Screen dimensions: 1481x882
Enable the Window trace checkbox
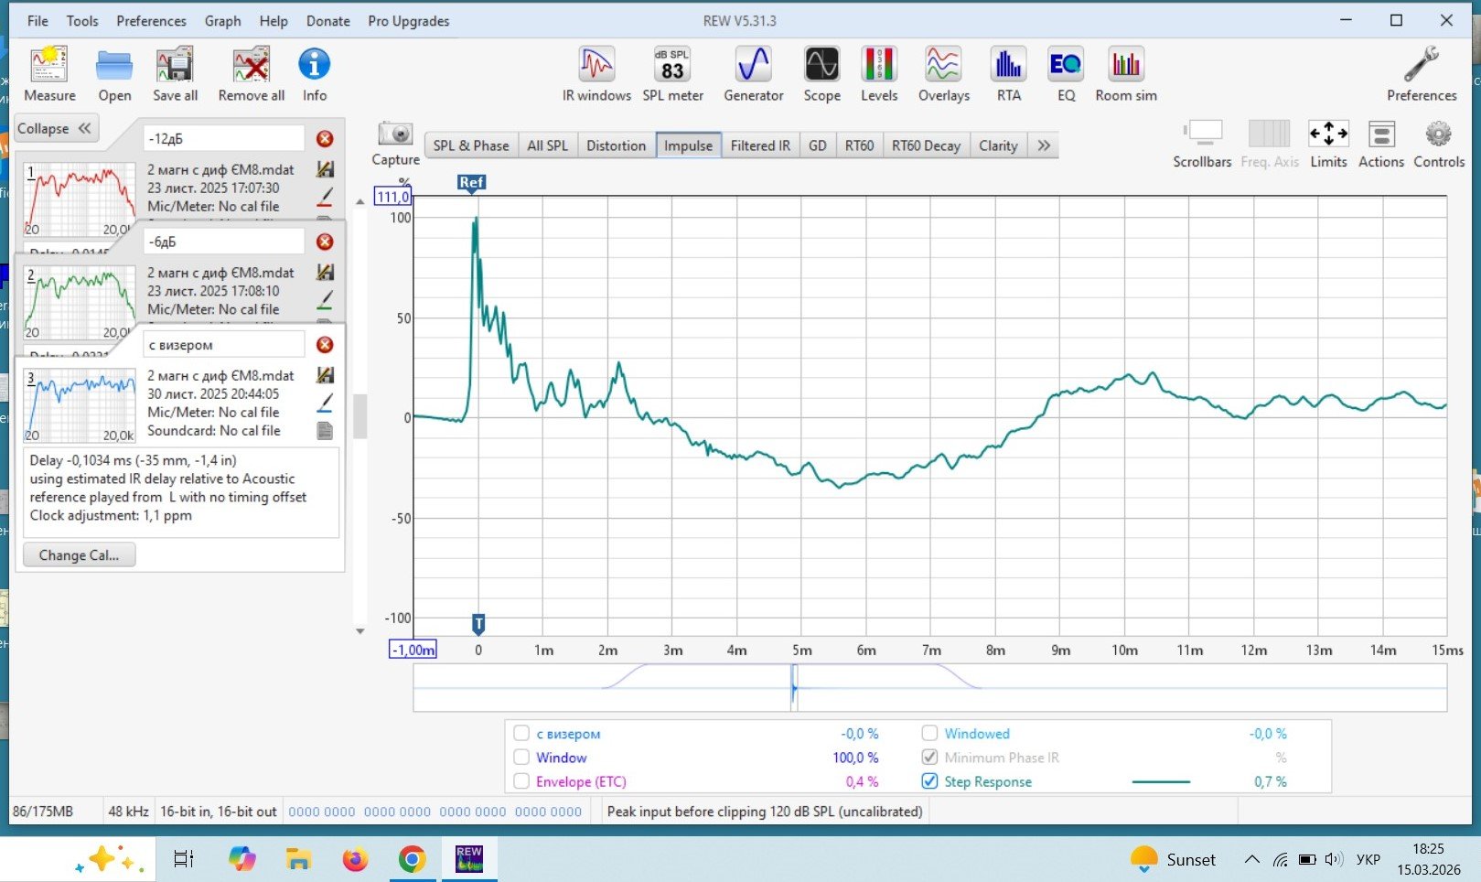tap(521, 757)
